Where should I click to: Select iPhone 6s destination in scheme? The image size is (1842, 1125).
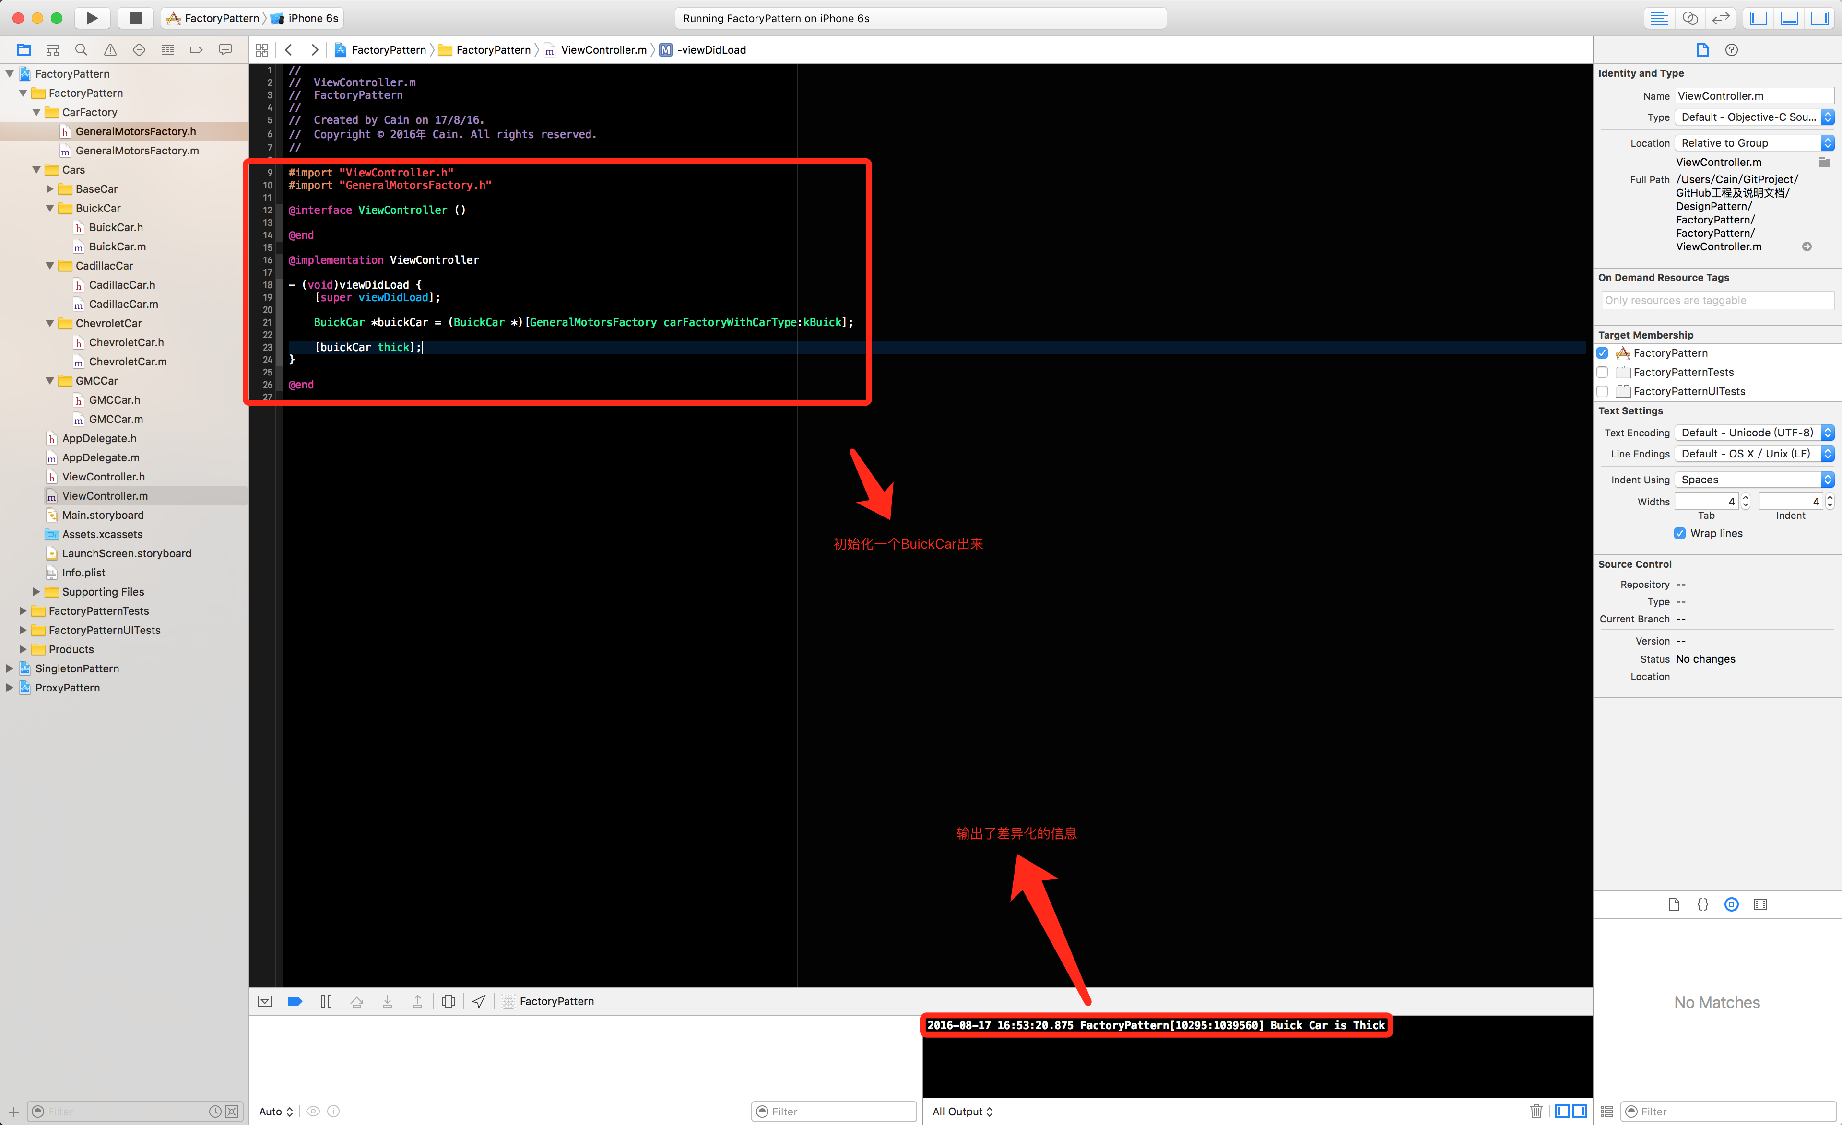tap(312, 18)
